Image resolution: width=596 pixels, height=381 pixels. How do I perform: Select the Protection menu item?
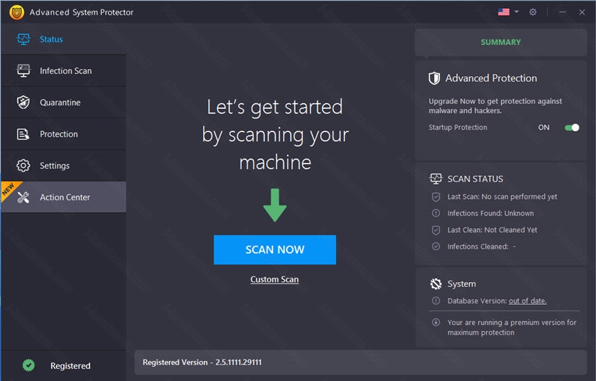coord(64,134)
